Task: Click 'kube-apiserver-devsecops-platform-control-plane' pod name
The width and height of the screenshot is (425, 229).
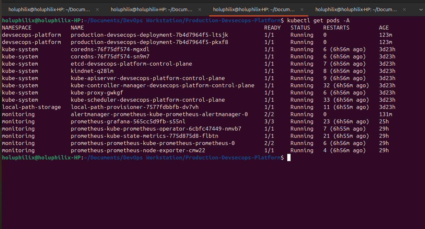Action: coord(148,78)
